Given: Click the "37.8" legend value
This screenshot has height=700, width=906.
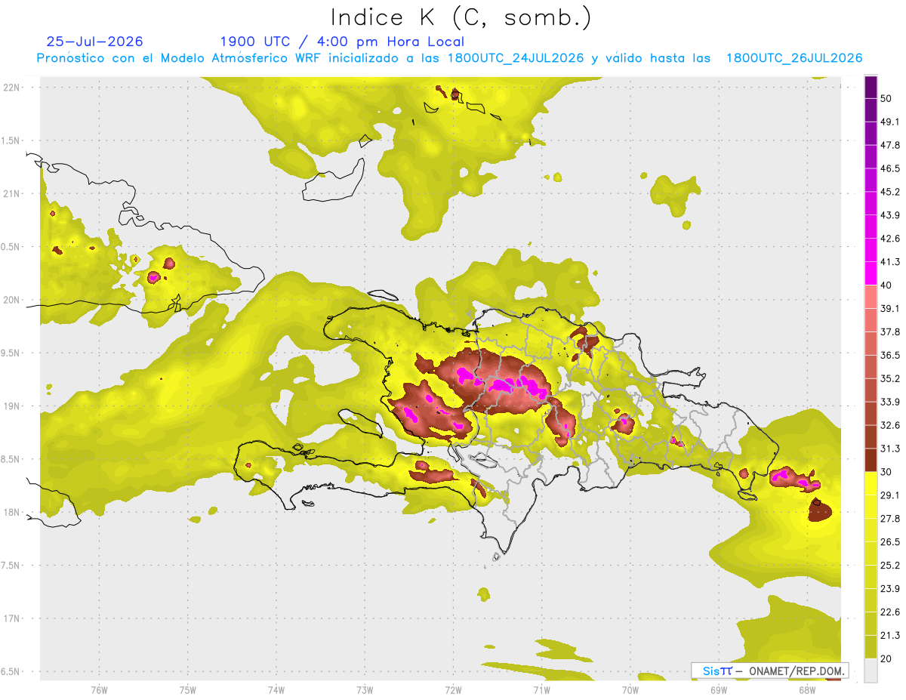Looking at the screenshot, I should click(890, 331).
